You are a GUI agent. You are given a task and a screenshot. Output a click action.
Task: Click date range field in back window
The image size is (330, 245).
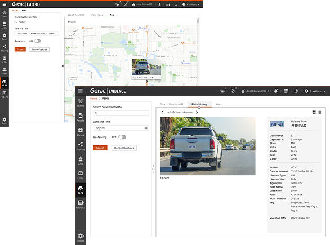[37, 33]
